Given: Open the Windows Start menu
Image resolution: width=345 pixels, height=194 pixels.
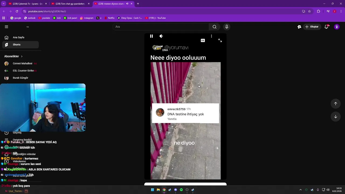Looking at the screenshot, I should [152, 190].
